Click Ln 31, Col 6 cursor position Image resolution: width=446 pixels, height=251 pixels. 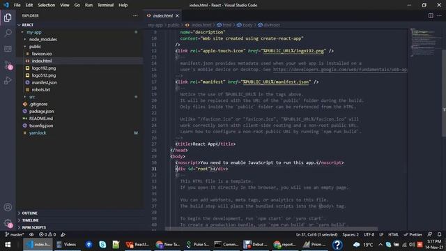(x=316, y=234)
